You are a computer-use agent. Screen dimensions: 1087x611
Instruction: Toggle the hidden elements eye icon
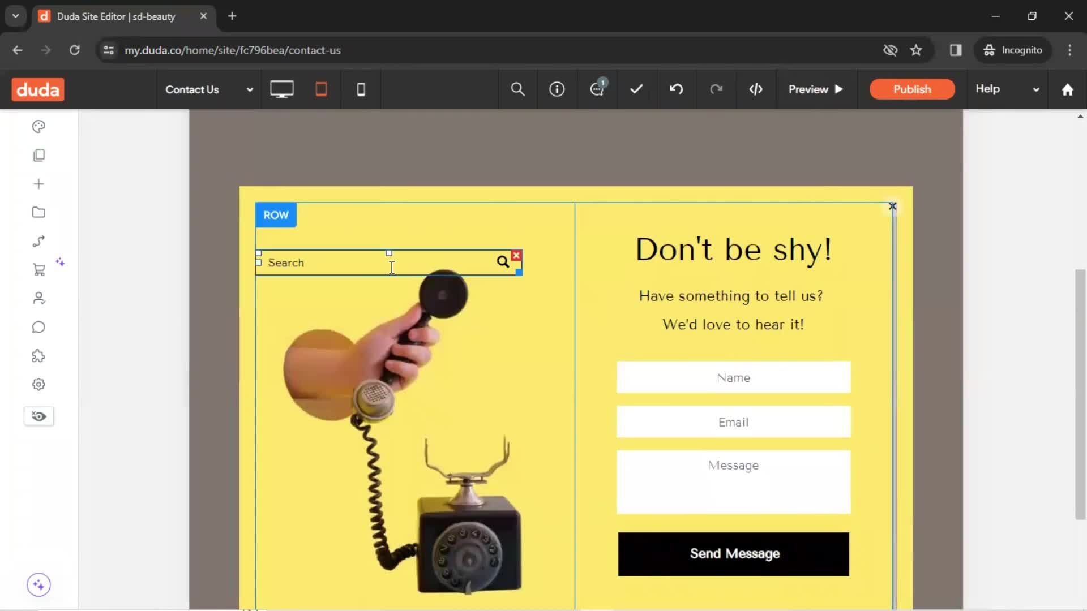(38, 416)
